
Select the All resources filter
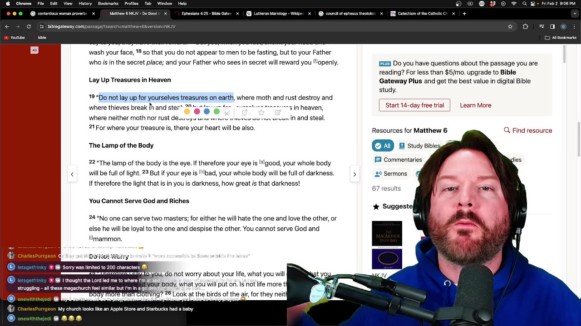click(x=383, y=146)
